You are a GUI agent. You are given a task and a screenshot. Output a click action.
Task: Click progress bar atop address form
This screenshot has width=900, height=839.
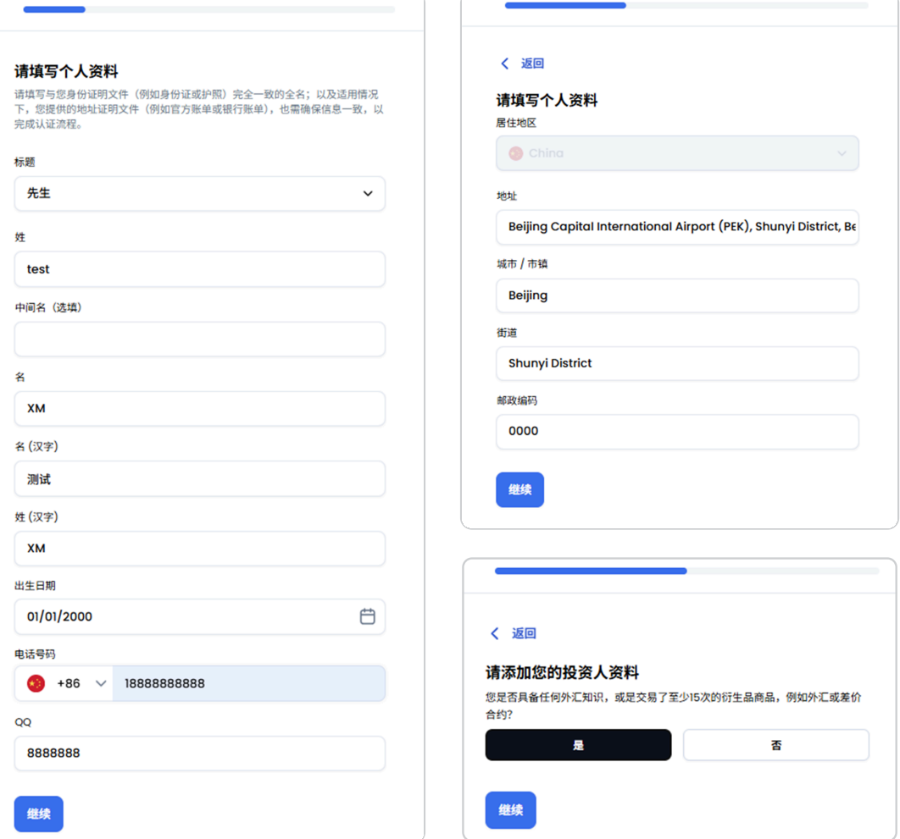tap(686, 5)
